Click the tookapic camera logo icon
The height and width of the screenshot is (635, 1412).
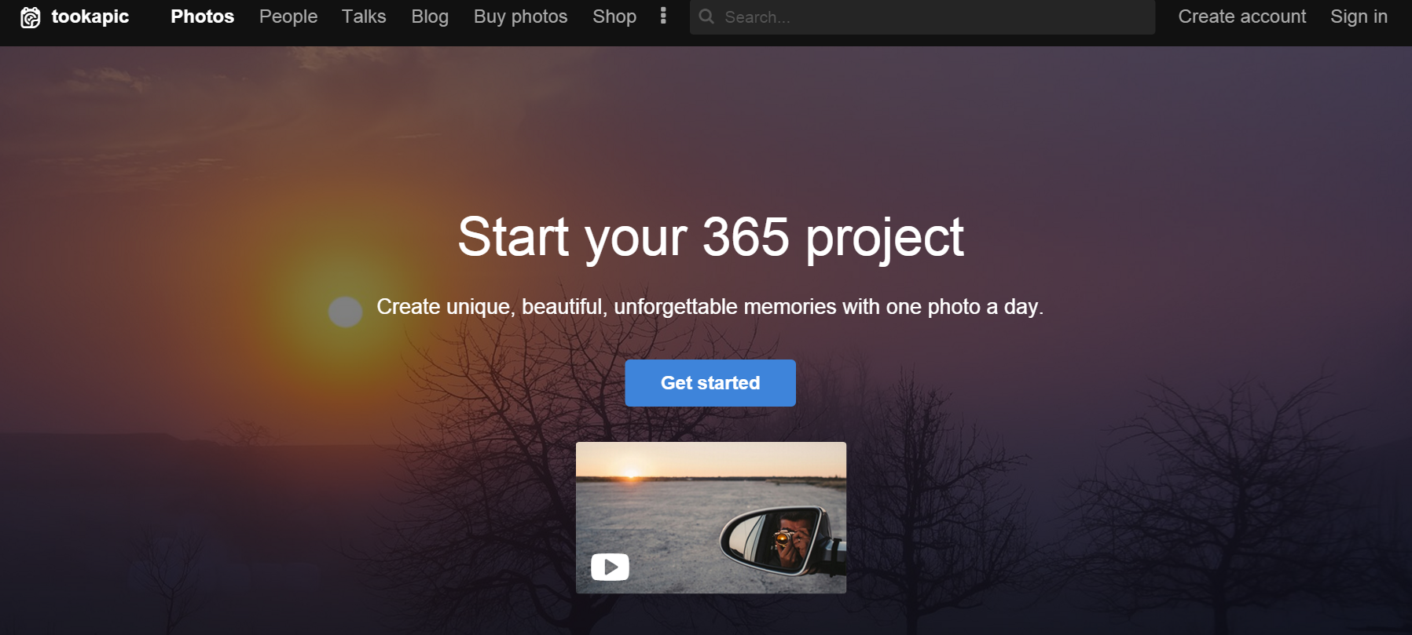pos(30,17)
